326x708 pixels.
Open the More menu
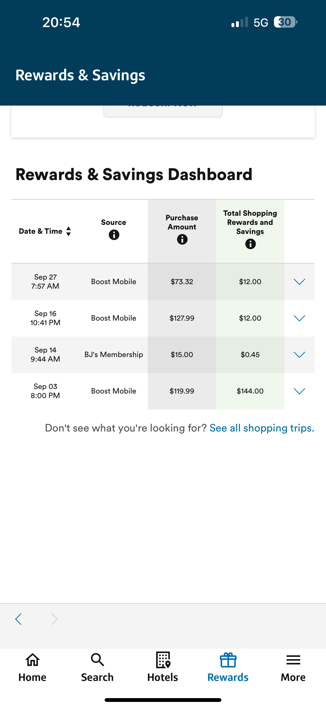point(293,667)
